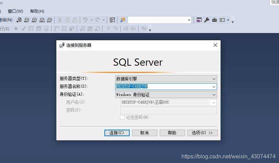Click the 取消 button
The height and width of the screenshot is (163, 279).
point(145,133)
